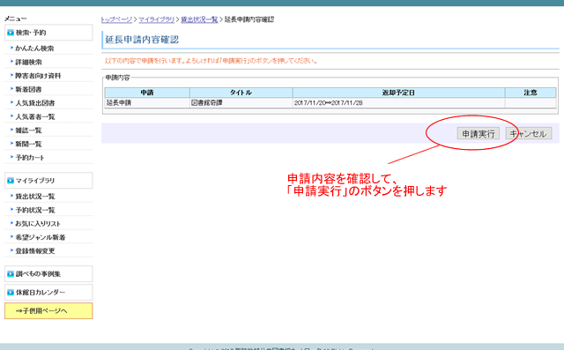This screenshot has height=350, width=564.
Task: Open 雑誌一覧 in the sidebar
Action: click(x=28, y=130)
